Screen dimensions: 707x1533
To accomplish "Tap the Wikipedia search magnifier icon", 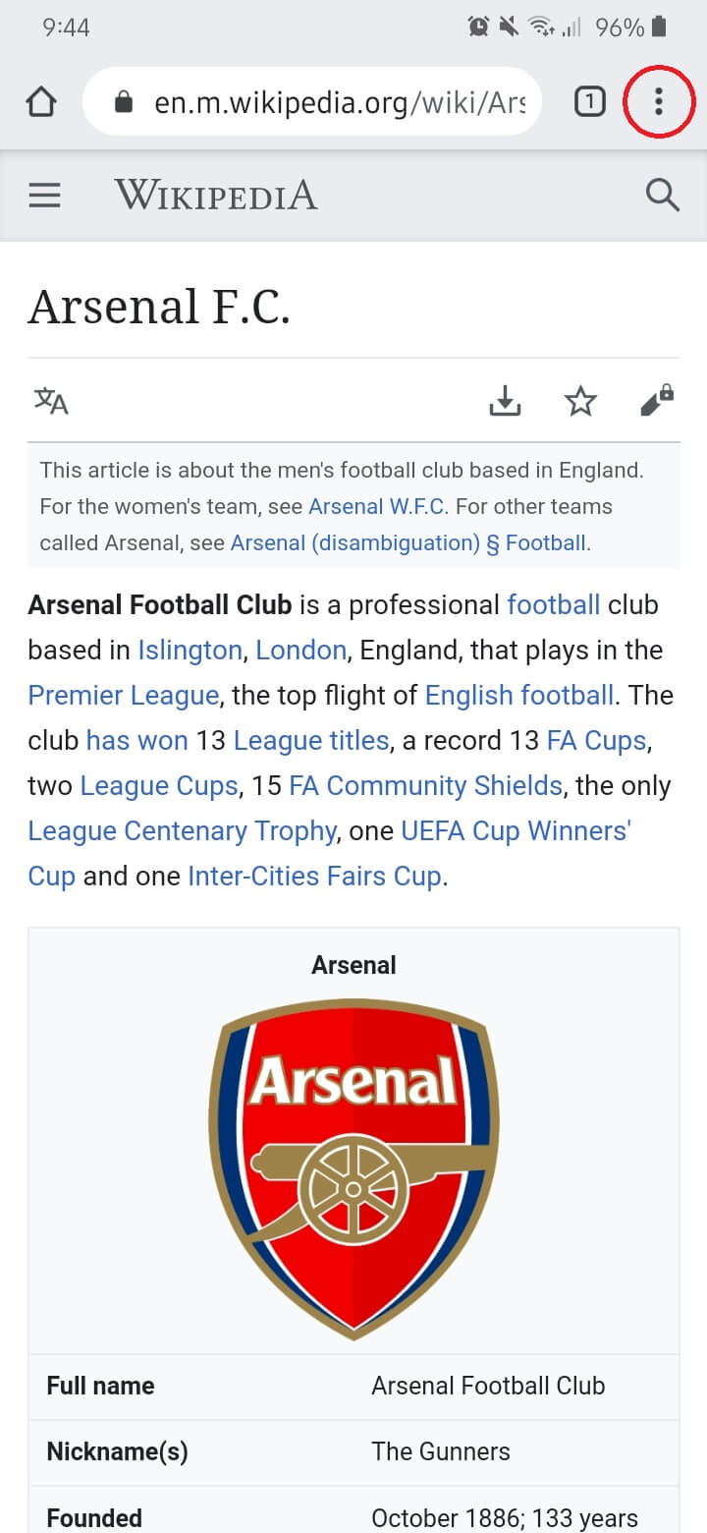I will click(663, 196).
